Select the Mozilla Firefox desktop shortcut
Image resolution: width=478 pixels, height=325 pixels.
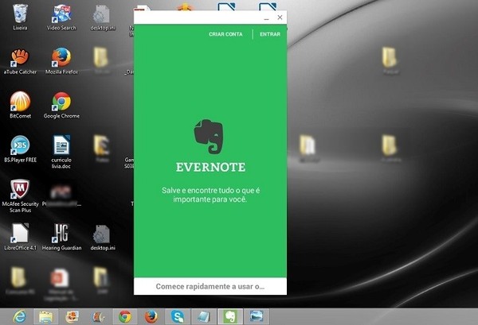tap(61, 61)
